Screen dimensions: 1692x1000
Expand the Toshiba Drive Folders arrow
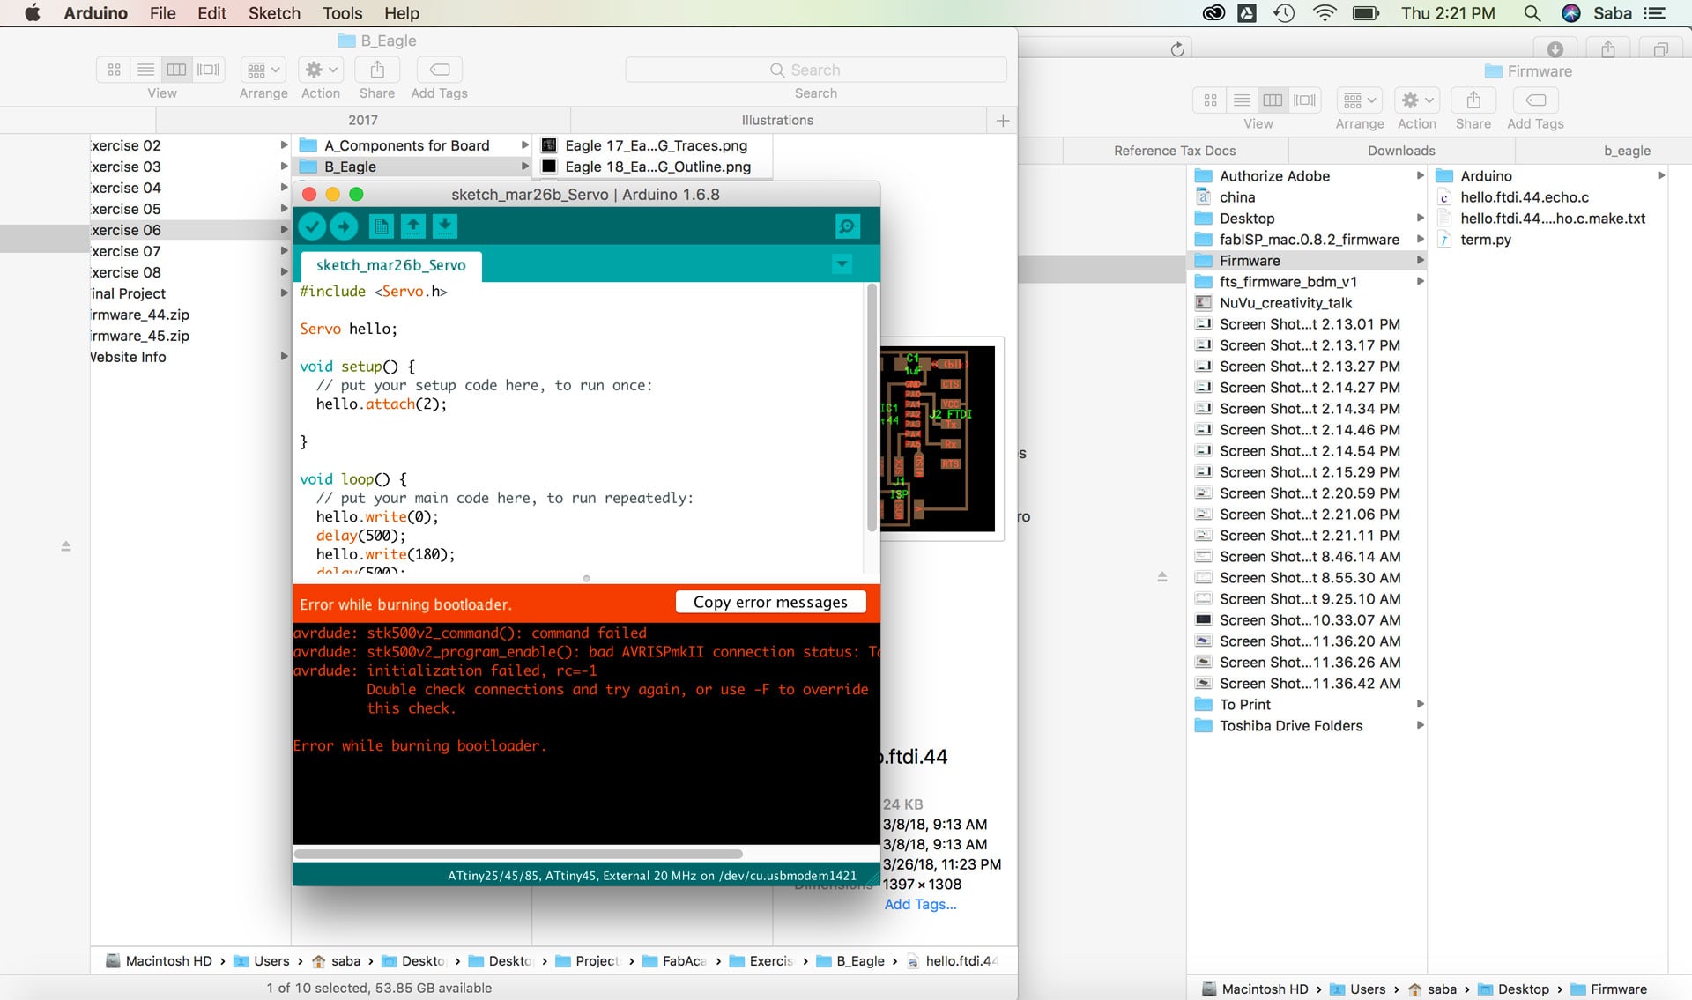[x=1420, y=726]
